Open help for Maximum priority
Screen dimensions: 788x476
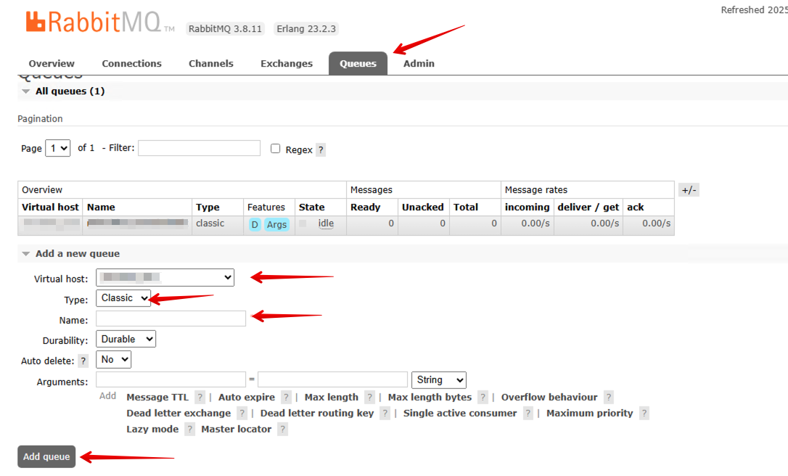pos(644,414)
